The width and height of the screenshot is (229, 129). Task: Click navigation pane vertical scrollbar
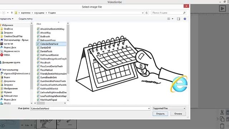[31, 57]
